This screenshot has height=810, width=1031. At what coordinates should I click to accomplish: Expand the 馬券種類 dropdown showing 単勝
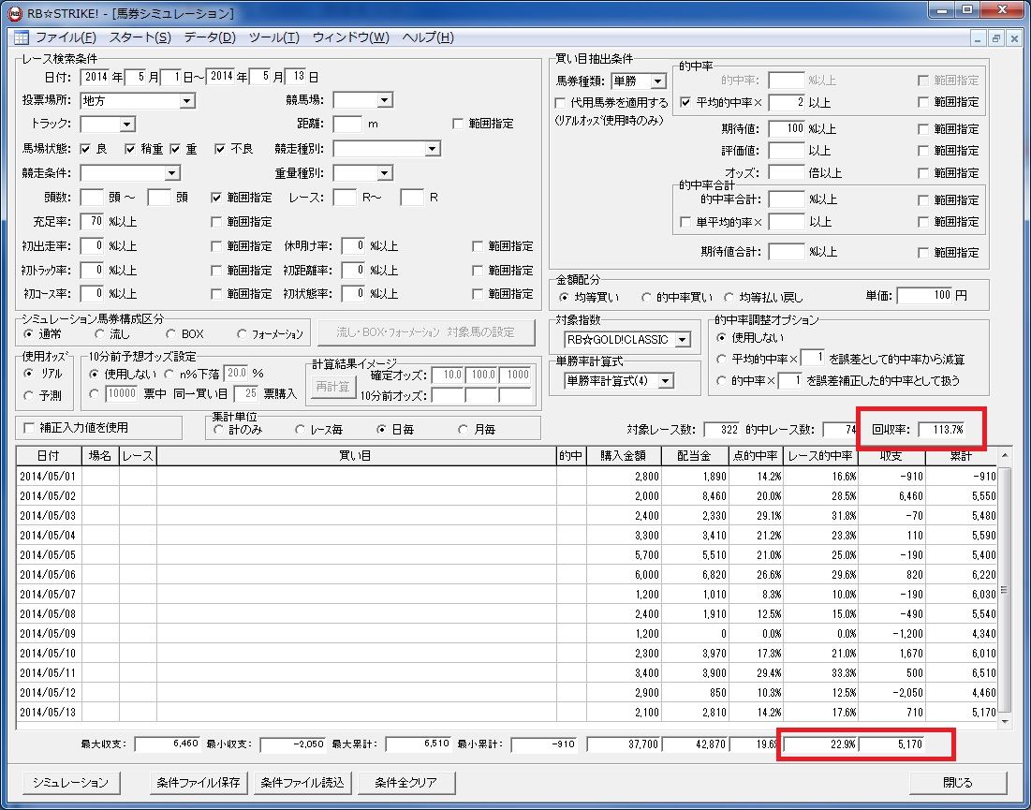[657, 81]
